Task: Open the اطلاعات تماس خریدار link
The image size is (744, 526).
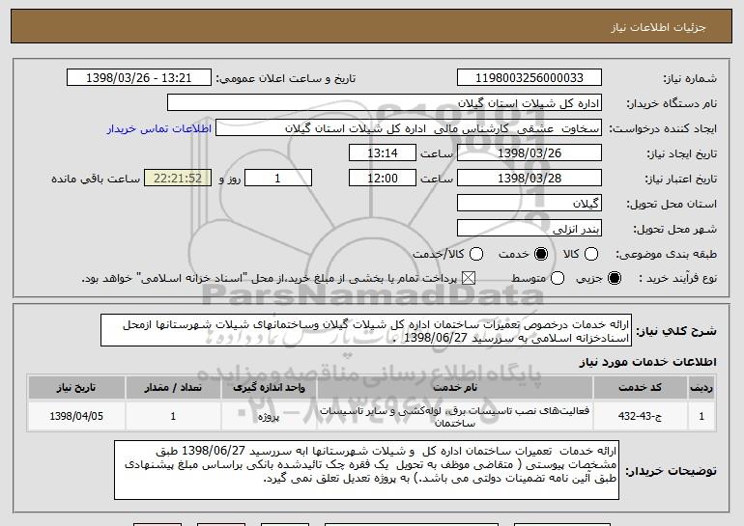Action: pyautogui.click(x=159, y=128)
